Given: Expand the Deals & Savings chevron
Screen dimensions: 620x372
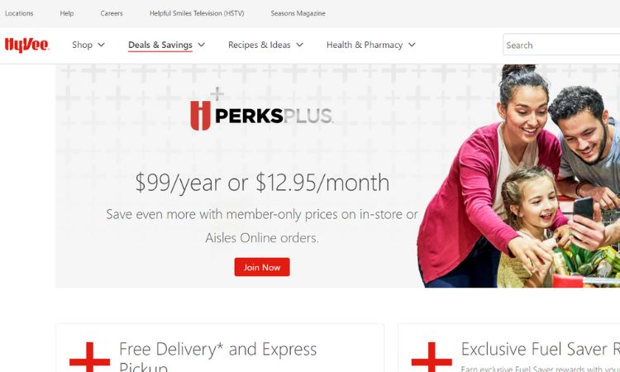Looking at the screenshot, I should (x=201, y=45).
